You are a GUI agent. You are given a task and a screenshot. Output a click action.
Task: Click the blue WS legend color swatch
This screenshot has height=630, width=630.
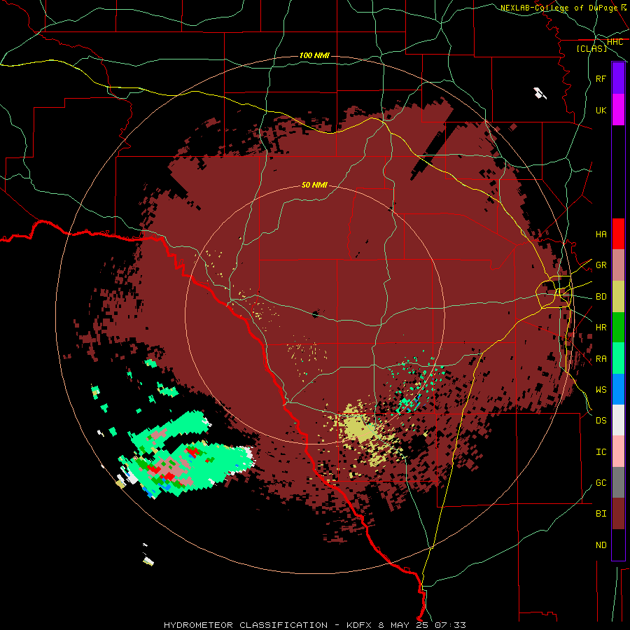618,389
